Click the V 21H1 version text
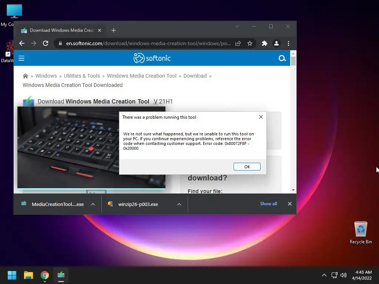 coord(163,101)
